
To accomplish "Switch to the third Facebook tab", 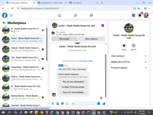I will pos(84,3).
